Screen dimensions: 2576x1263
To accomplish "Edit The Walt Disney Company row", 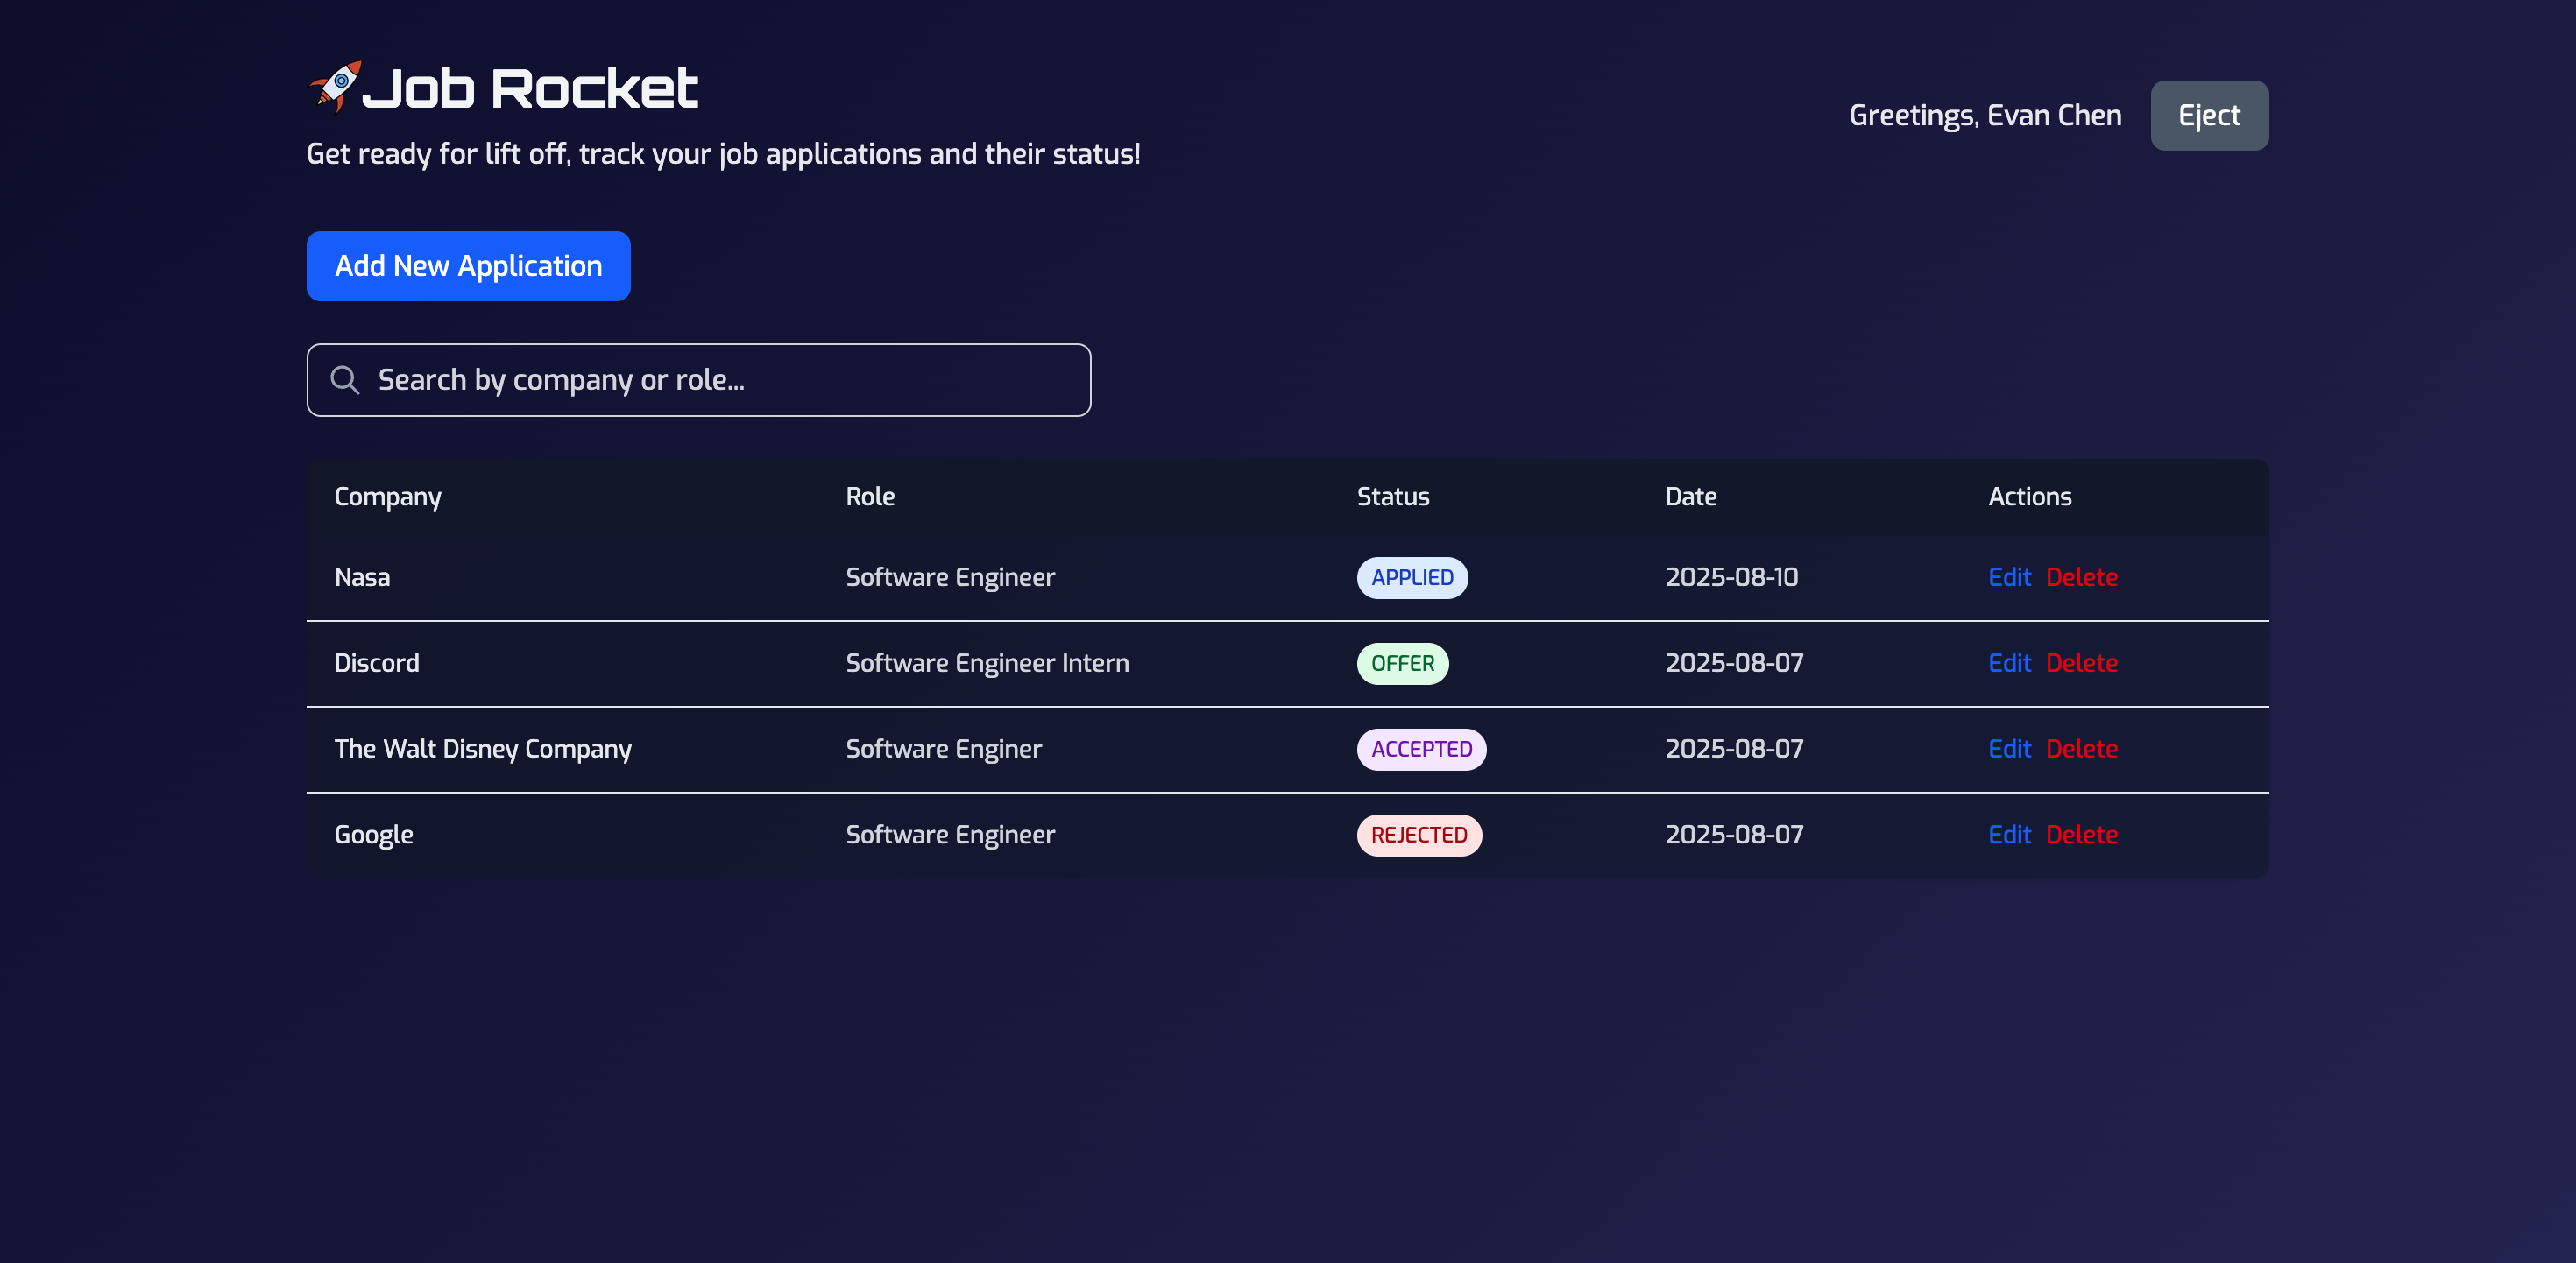I will coord(2009,749).
